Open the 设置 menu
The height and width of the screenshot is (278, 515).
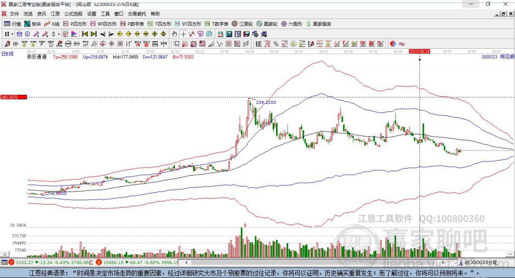click(x=92, y=14)
